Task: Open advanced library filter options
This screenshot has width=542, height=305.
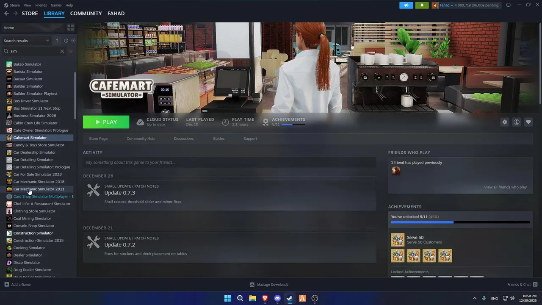Action: click(70, 51)
